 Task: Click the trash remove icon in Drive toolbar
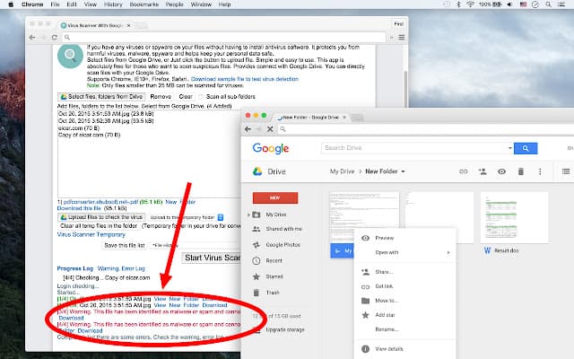520,171
